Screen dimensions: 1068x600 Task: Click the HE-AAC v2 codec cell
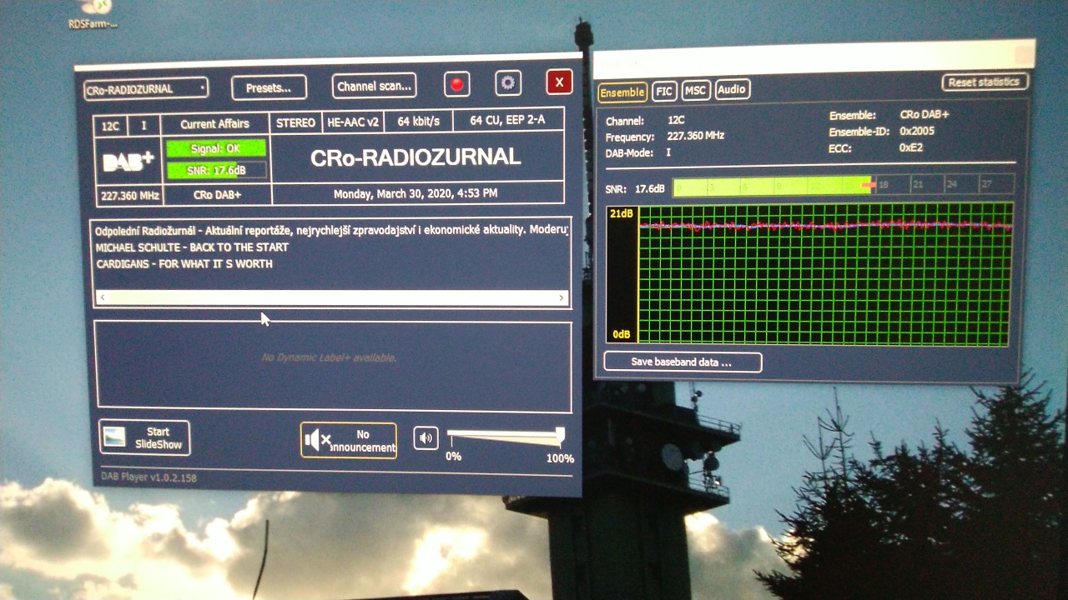click(353, 122)
